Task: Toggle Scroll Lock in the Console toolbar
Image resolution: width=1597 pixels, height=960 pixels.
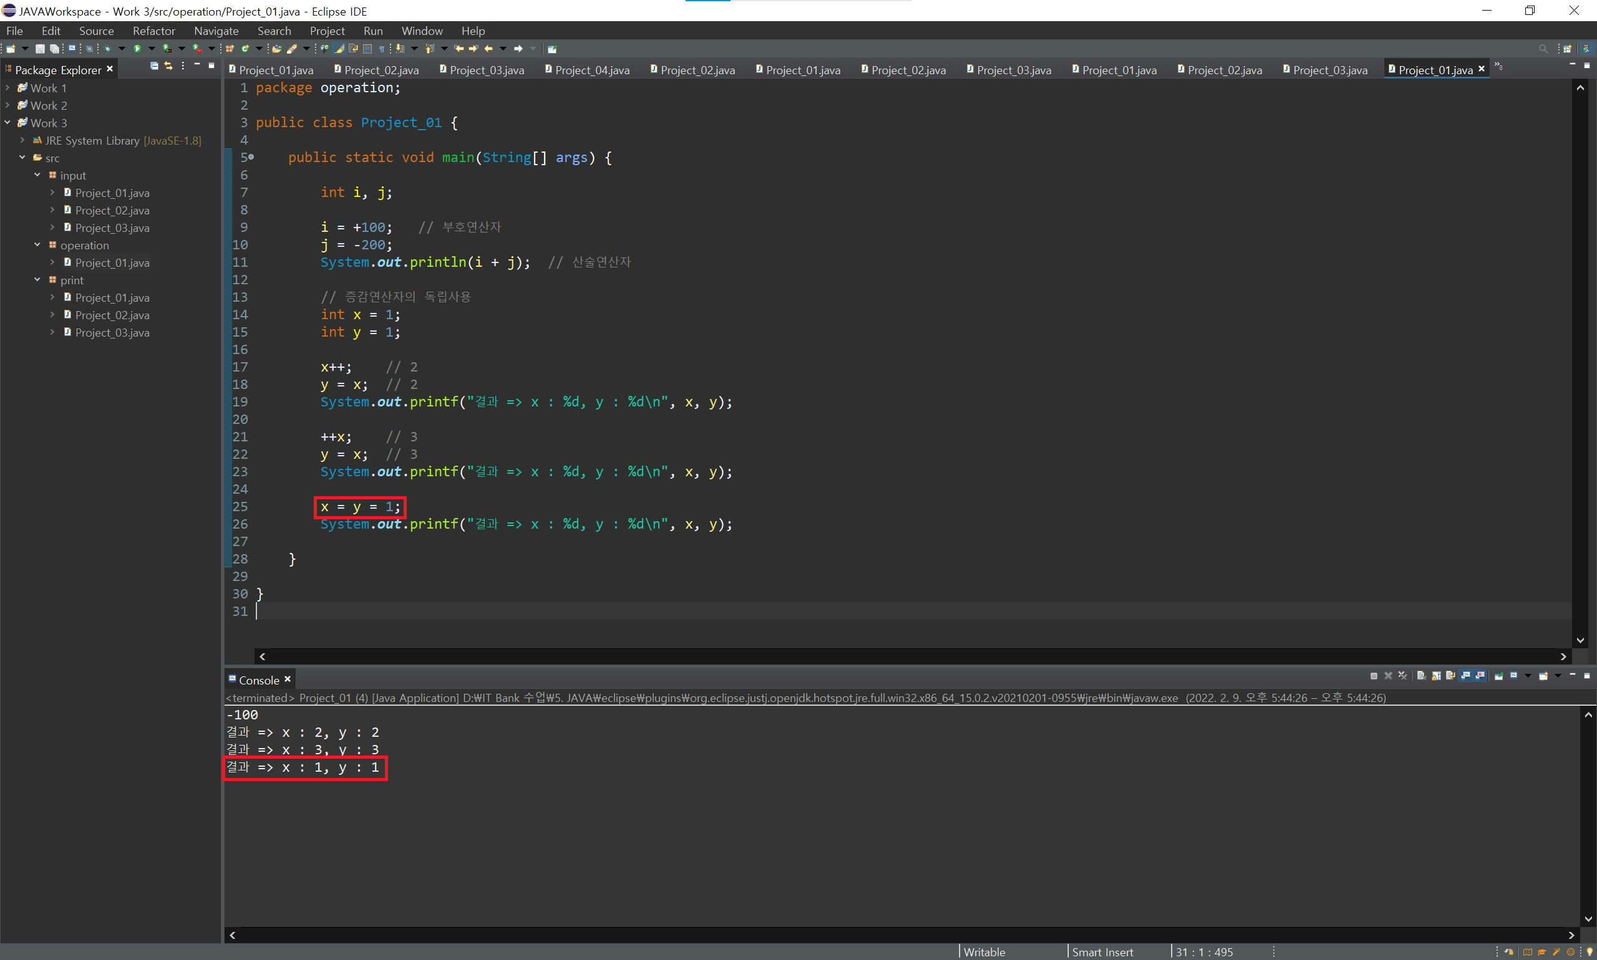Action: pyautogui.click(x=1436, y=676)
